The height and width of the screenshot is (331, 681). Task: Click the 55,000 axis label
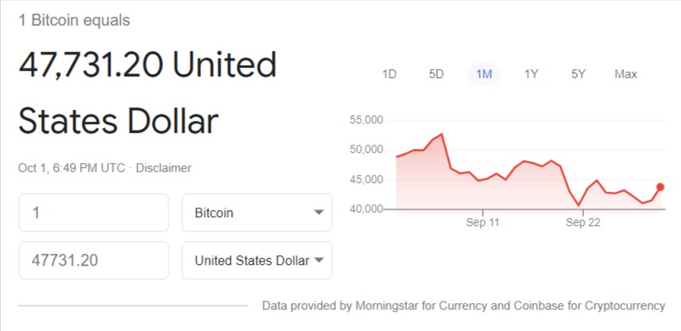tap(366, 120)
